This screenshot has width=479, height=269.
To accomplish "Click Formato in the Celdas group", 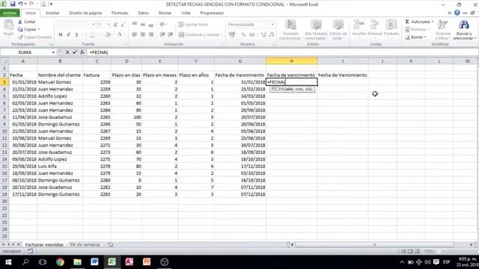I will tap(391, 28).
